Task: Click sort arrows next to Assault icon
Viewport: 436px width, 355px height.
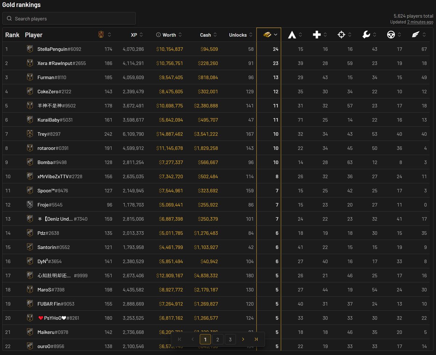Action: pos(300,35)
